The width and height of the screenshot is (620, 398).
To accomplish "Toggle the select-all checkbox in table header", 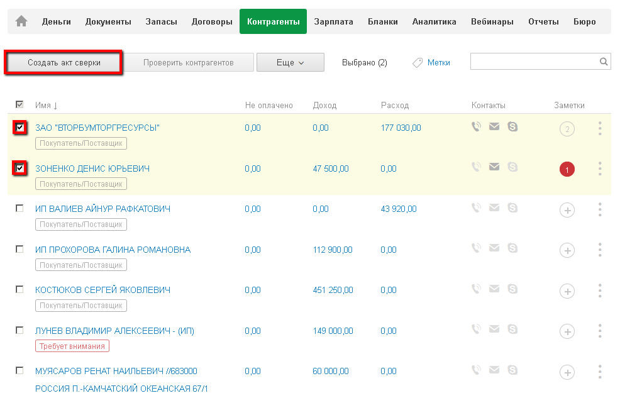I will pos(19,104).
